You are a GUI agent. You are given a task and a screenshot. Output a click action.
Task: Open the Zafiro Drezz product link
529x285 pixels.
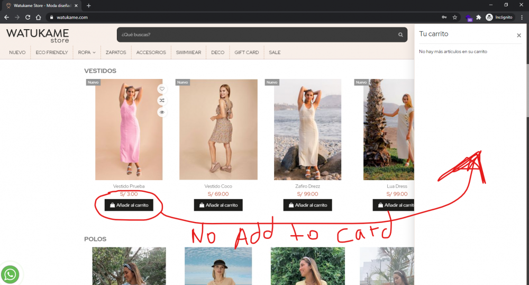coord(308,186)
